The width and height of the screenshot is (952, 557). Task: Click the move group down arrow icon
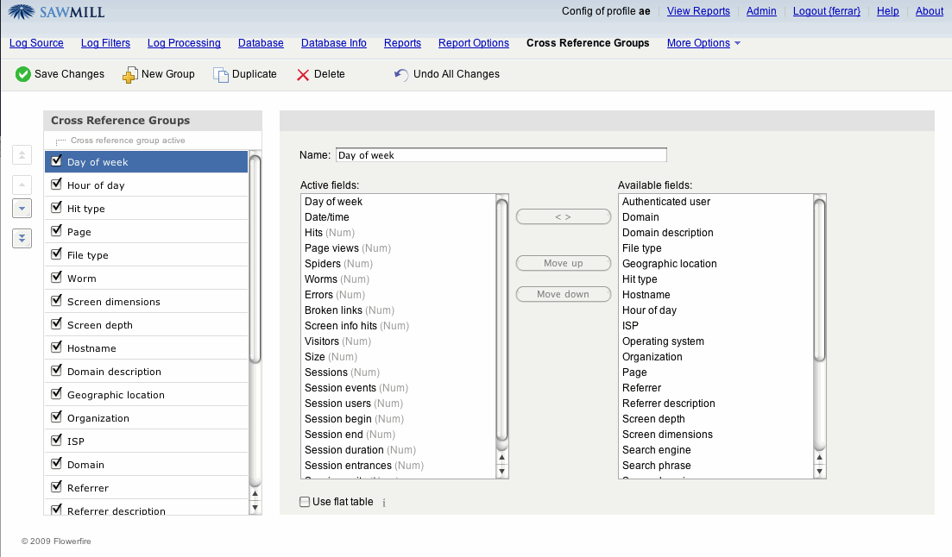pyautogui.click(x=22, y=208)
